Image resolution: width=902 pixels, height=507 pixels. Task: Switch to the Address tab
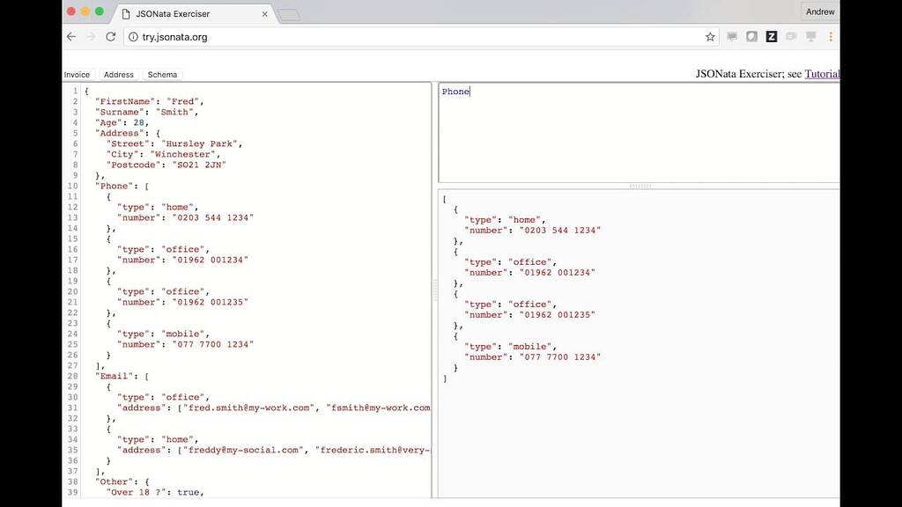click(x=118, y=74)
